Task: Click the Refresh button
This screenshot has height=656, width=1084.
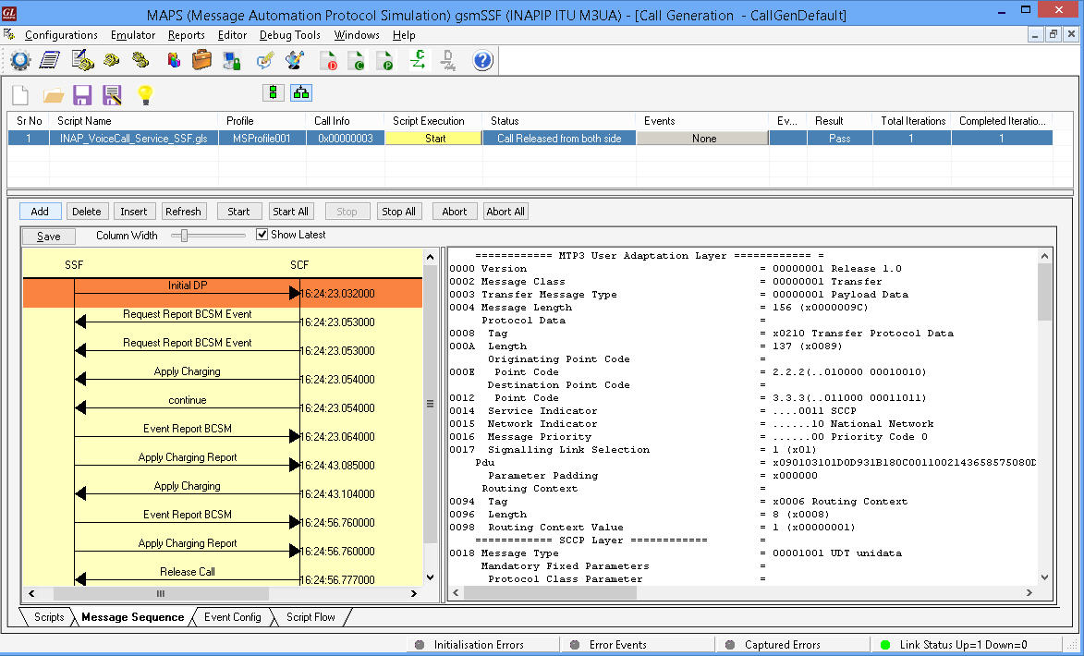Action: click(x=184, y=211)
